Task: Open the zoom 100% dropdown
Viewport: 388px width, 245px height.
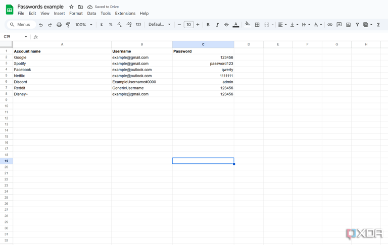Action: click(x=83, y=25)
